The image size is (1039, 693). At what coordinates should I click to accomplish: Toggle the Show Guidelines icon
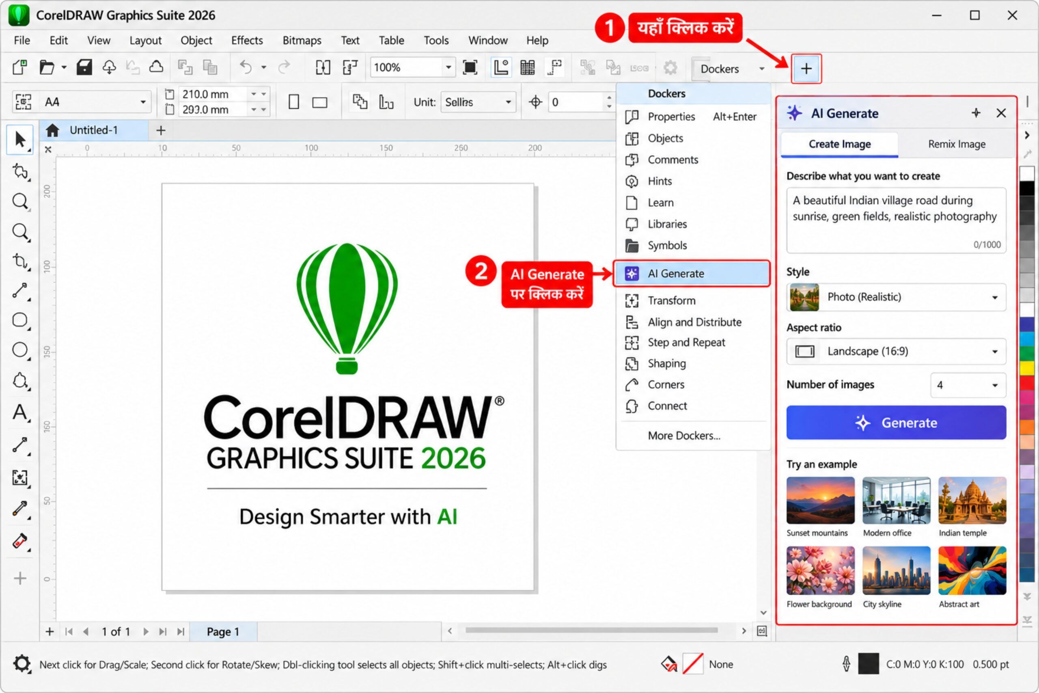click(x=554, y=68)
